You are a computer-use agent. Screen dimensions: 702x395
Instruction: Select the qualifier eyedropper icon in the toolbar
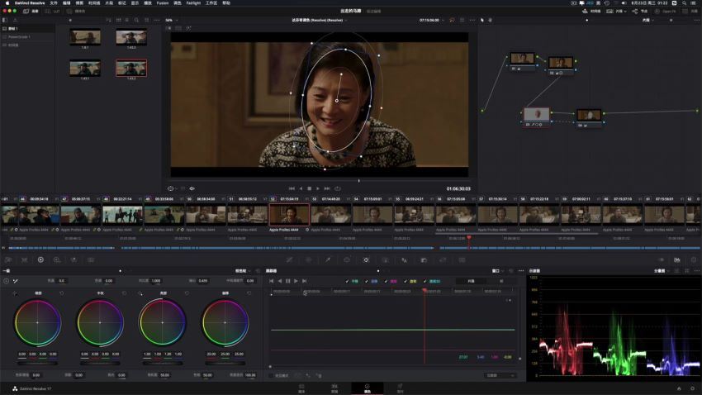coord(328,259)
